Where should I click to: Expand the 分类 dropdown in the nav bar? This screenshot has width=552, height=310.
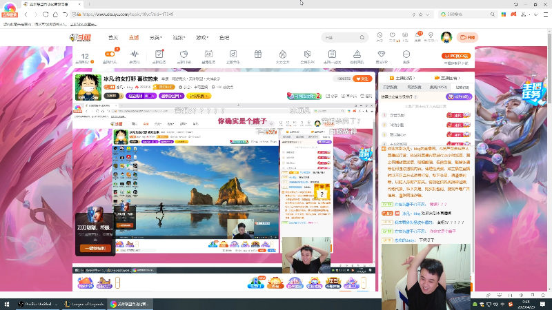(155, 38)
